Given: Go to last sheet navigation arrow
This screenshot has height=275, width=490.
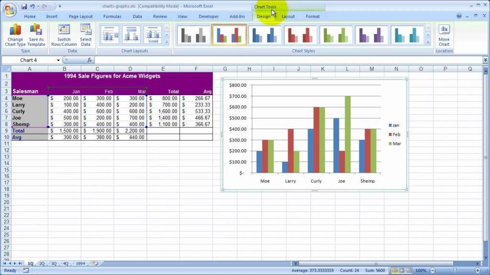Looking at the screenshot, I should (20, 264).
